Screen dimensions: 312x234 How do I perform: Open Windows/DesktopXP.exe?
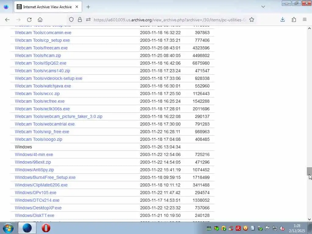(x=38, y=208)
